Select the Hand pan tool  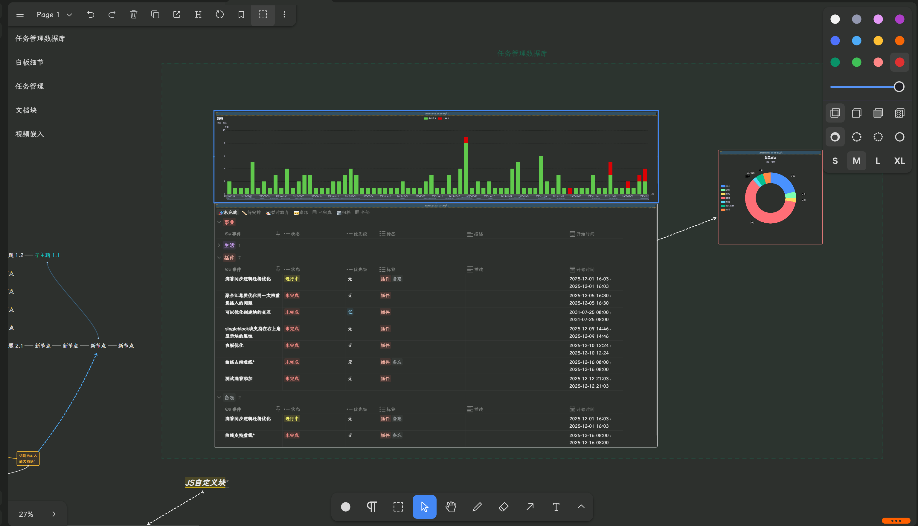(451, 507)
